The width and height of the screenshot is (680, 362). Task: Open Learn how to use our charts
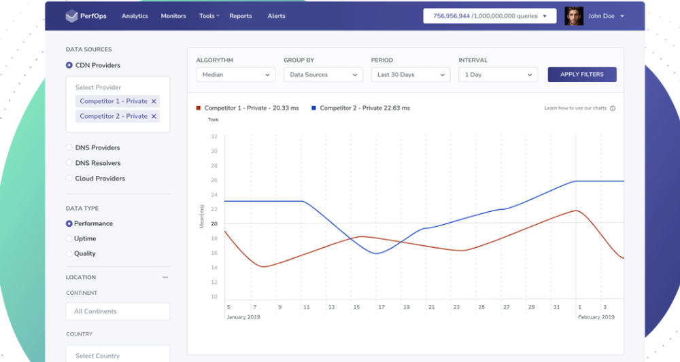[575, 108]
